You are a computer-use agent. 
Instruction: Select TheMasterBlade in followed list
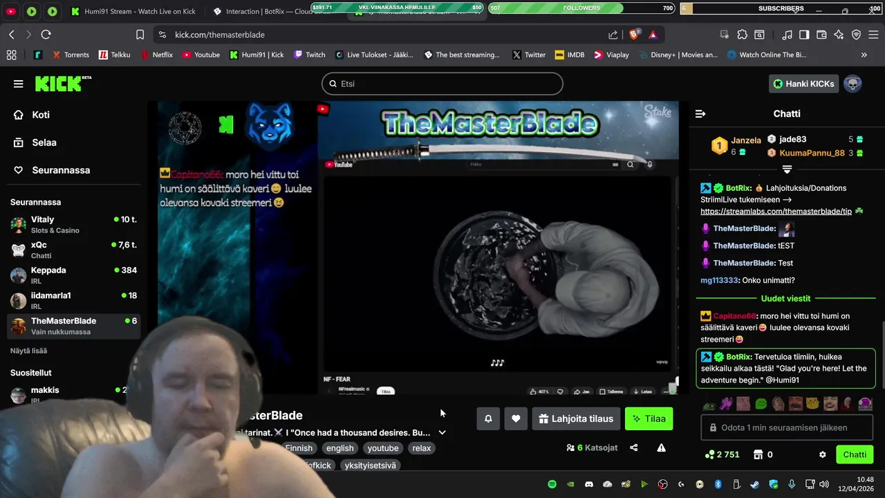coord(73,326)
